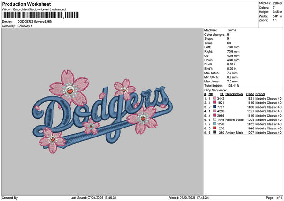Click the magenta swatch beside stitch count 2956
The height and width of the screenshot is (201, 284).
(215, 115)
